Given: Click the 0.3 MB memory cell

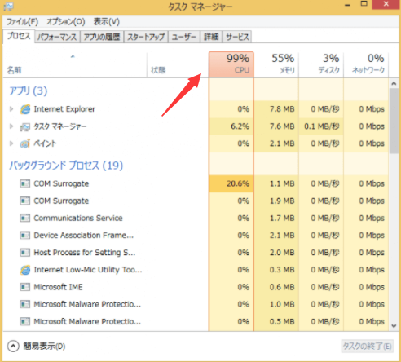Looking at the screenshot, I should pos(276,270).
